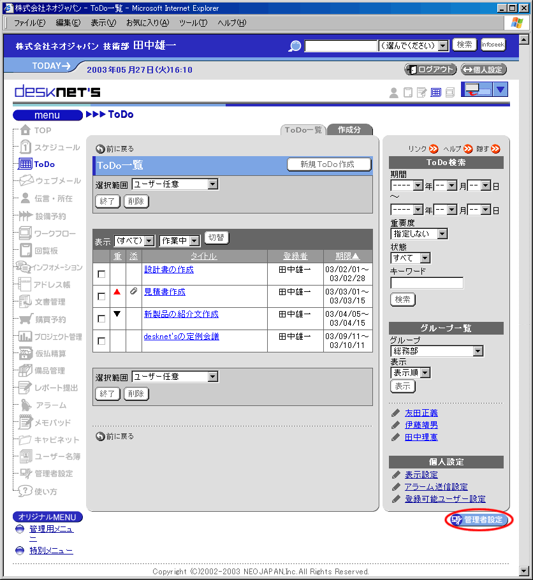Viewport: 533px width, 580px height.
Task: Open the お気に入り(A) menu
Action: coord(147,23)
